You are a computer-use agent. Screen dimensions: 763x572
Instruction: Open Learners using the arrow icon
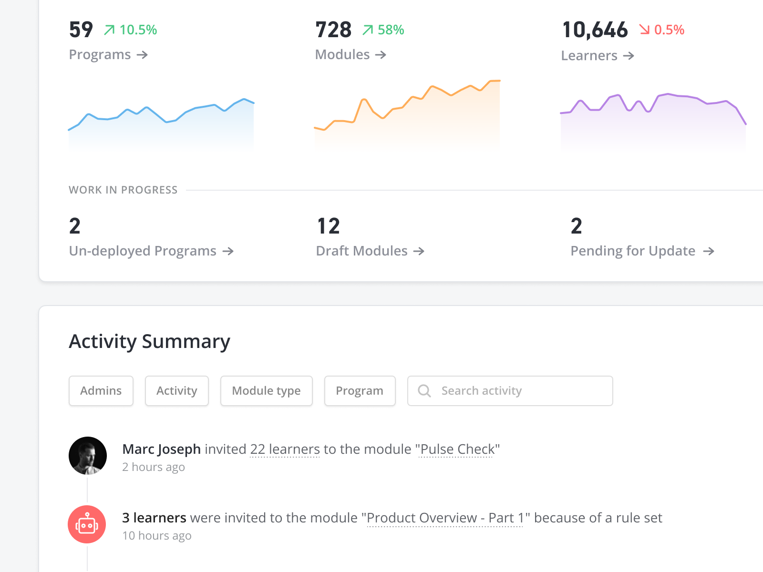tap(629, 56)
